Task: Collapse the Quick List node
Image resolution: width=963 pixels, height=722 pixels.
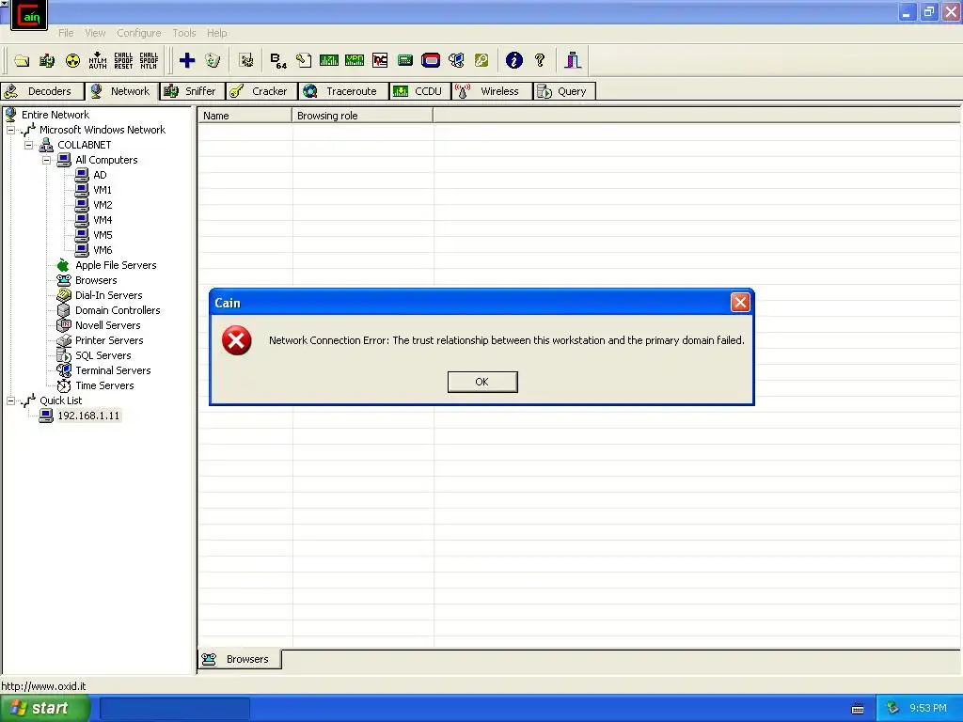Action: pos(10,400)
